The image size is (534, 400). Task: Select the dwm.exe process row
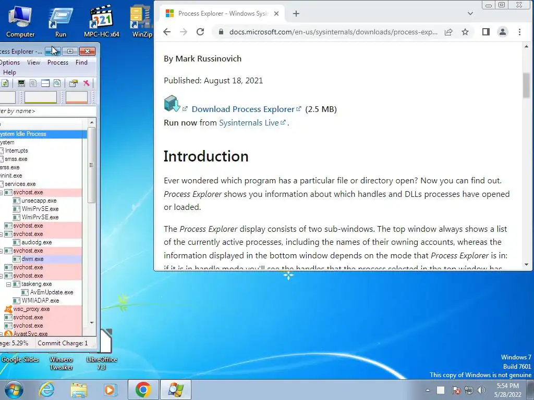(41, 259)
